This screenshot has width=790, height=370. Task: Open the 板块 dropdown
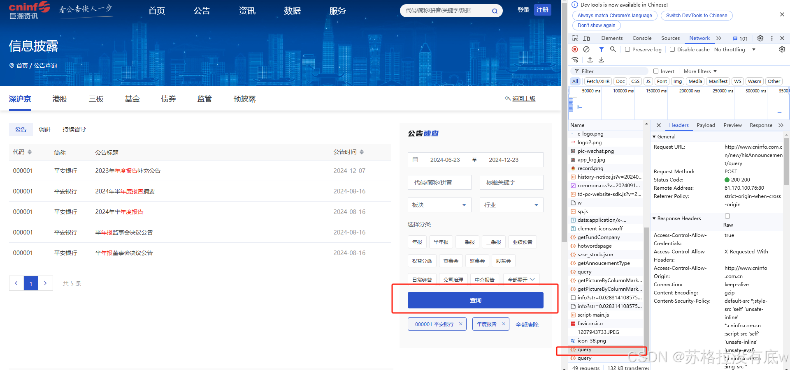coord(439,205)
